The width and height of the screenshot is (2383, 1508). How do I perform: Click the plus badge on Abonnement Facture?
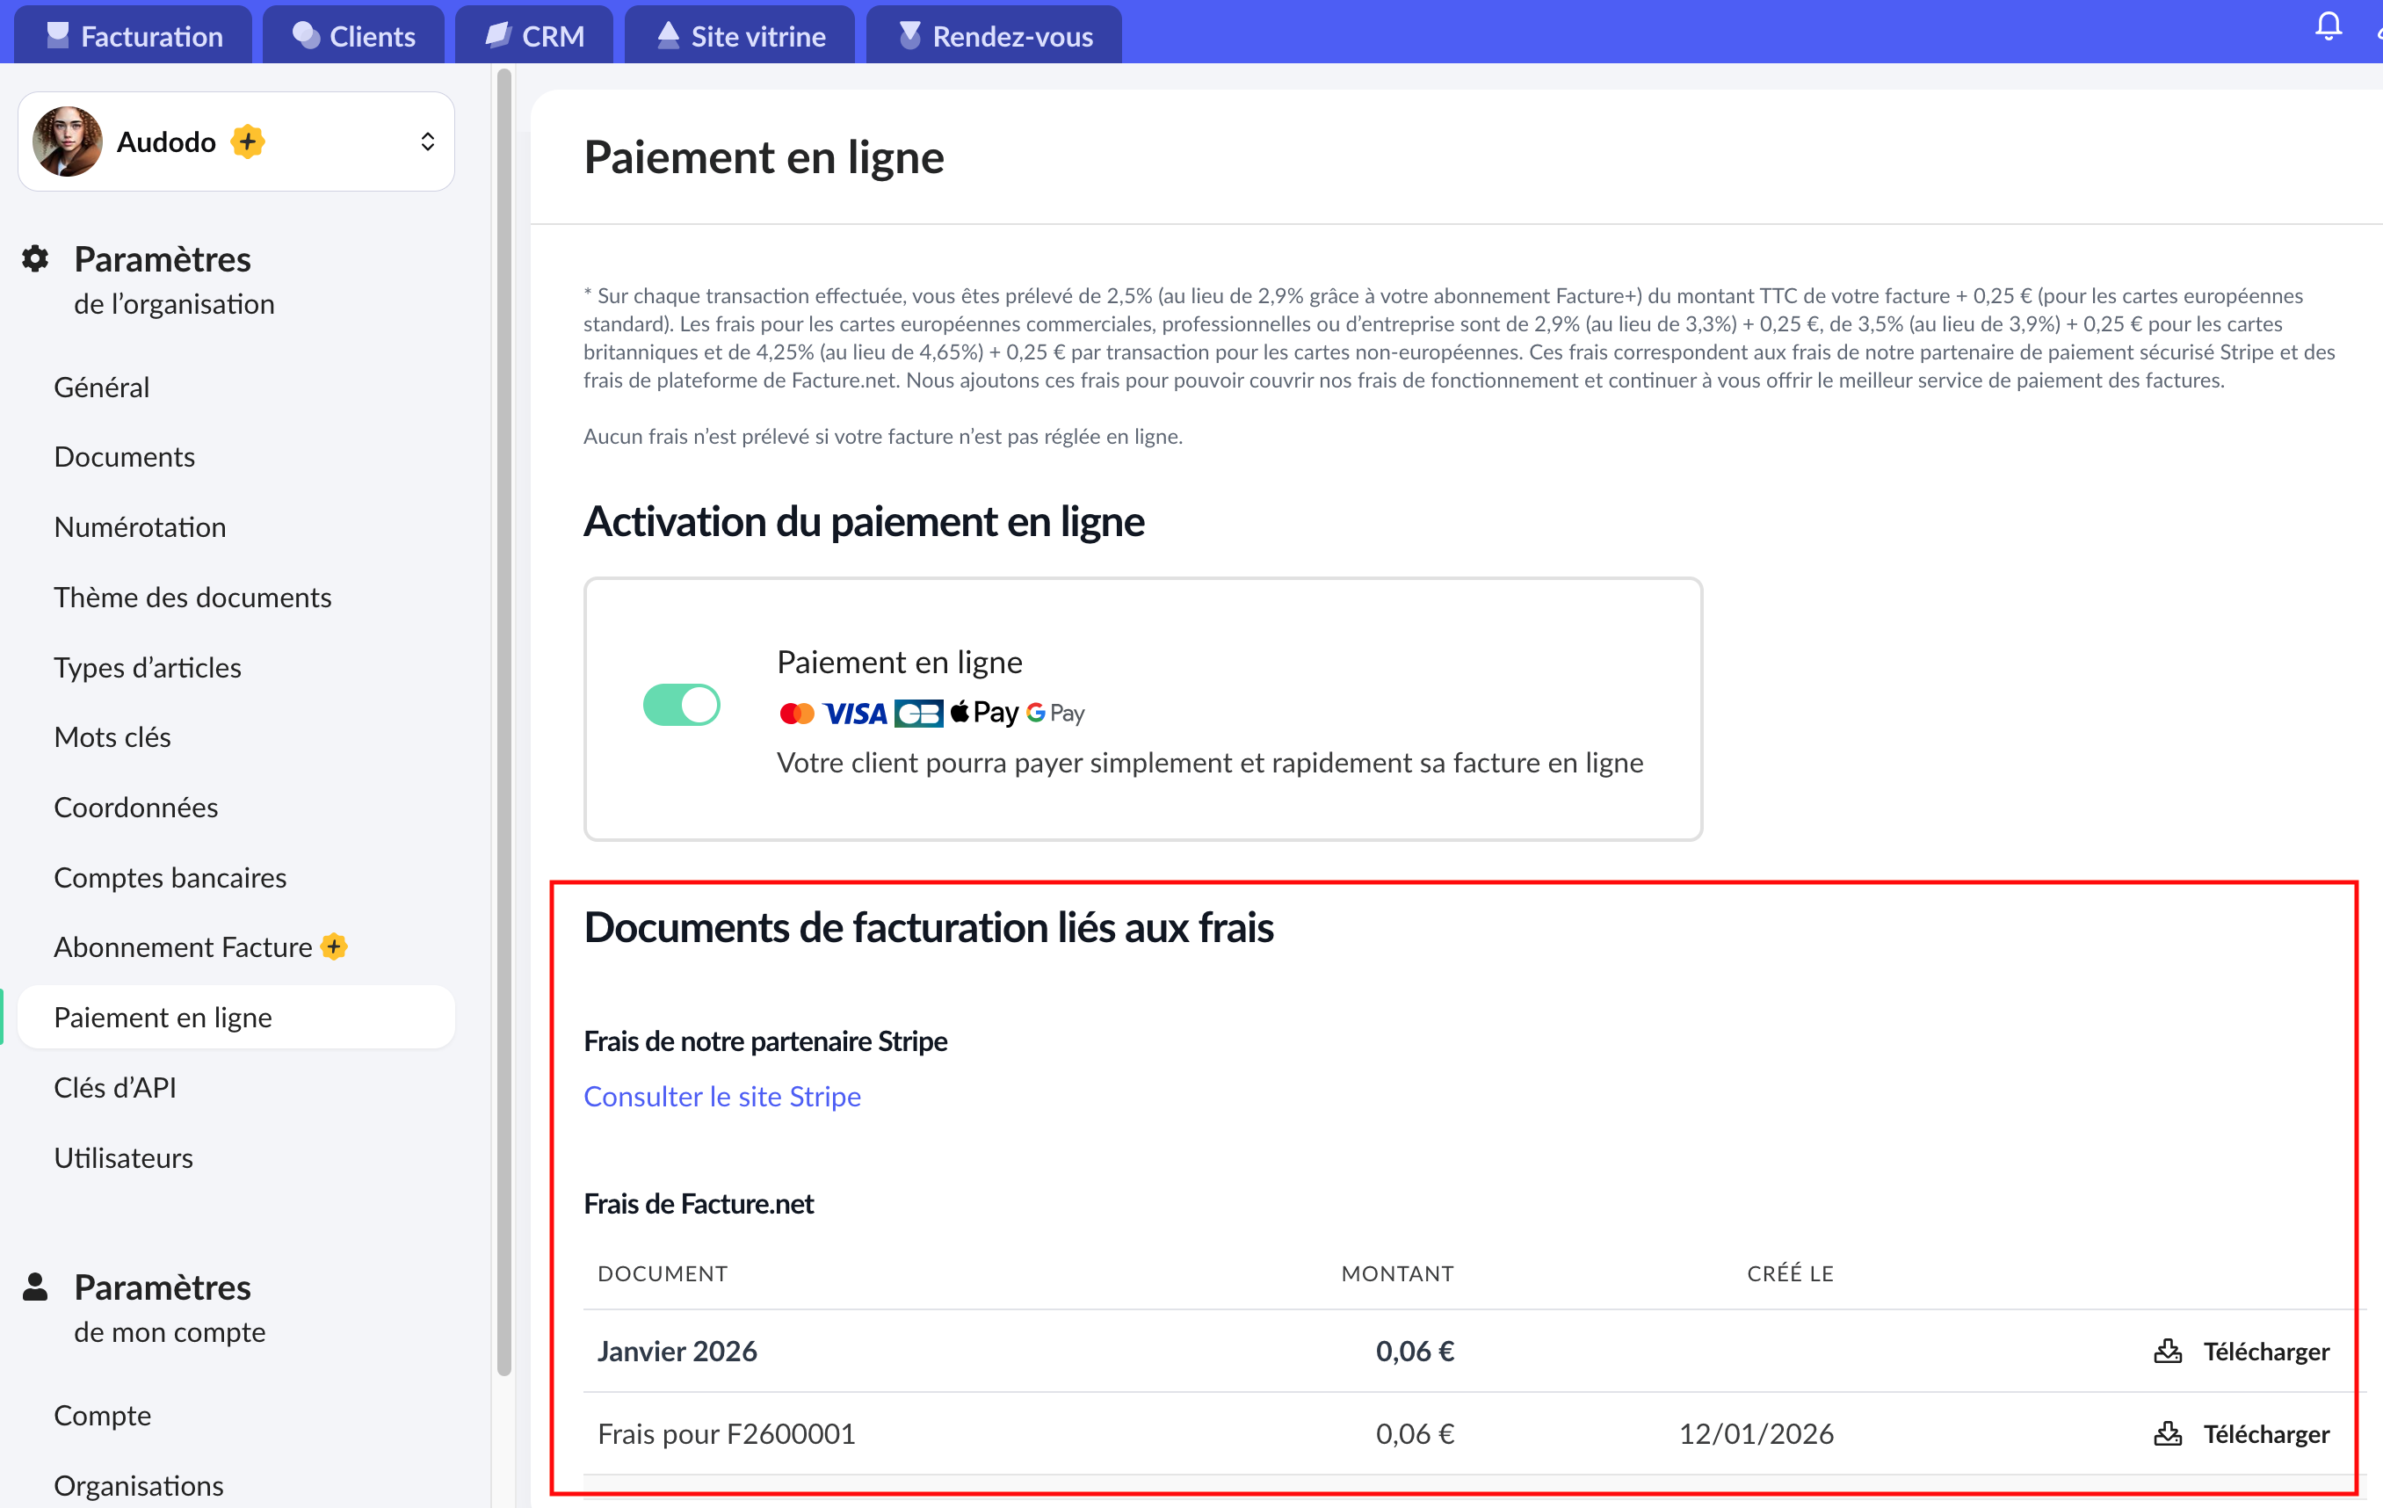335,947
